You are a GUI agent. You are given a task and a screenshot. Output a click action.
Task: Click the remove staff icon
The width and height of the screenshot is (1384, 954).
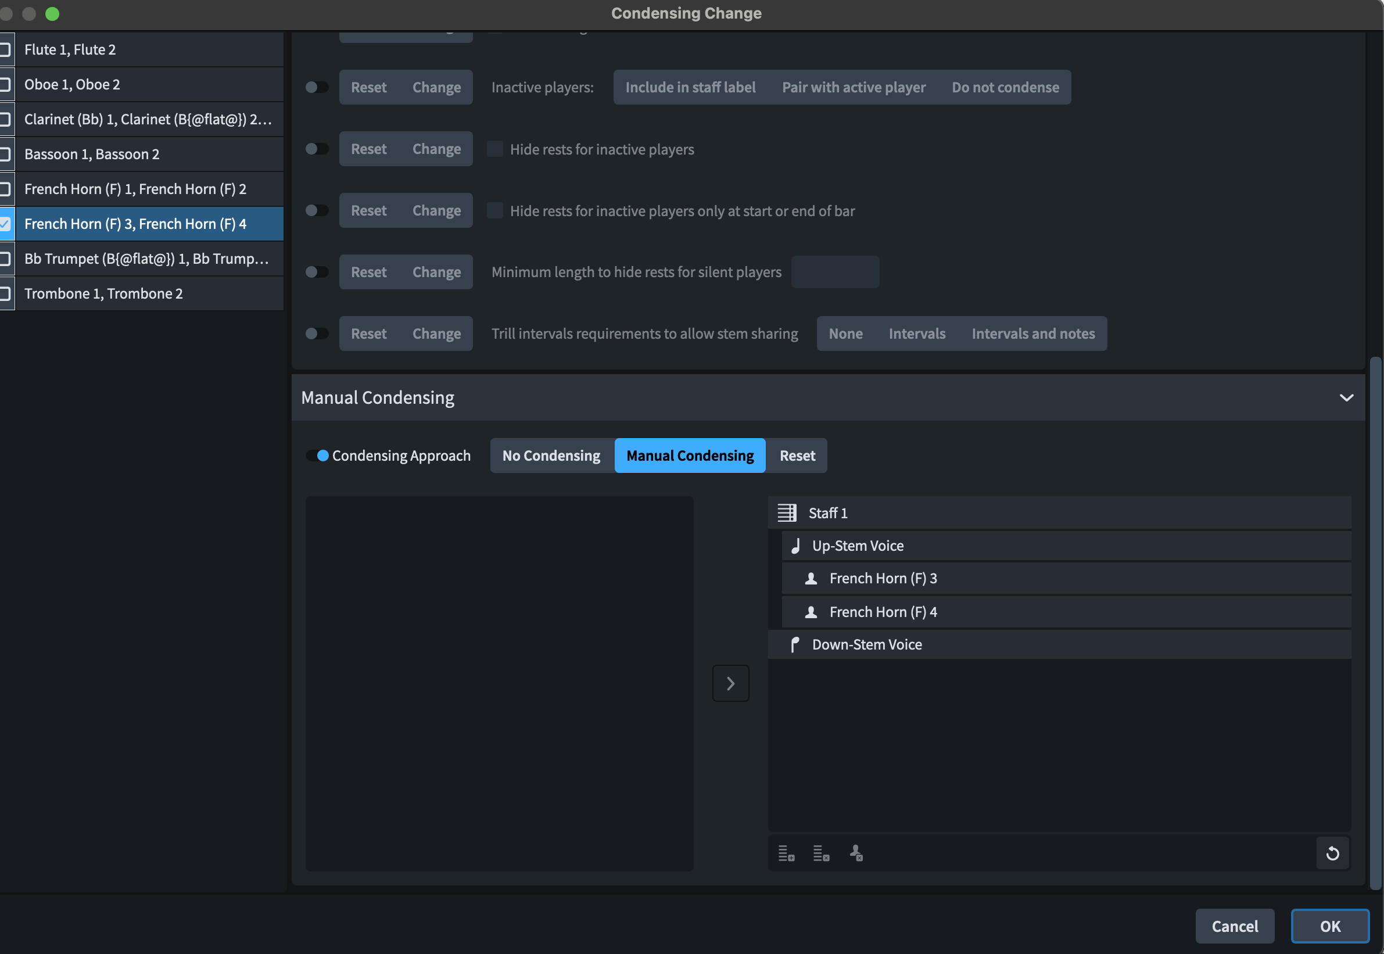(822, 853)
